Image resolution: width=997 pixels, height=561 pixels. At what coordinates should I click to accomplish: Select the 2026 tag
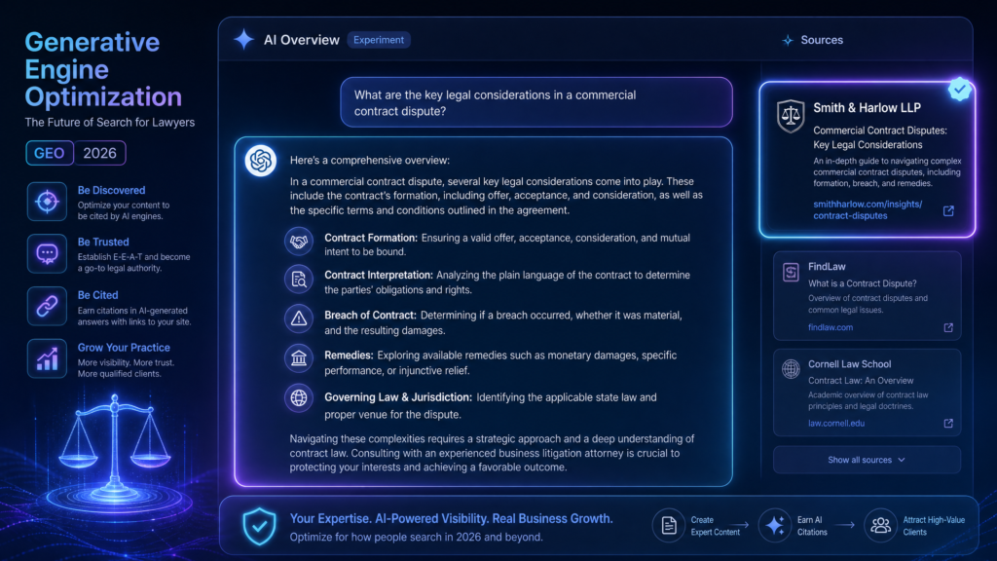point(100,153)
